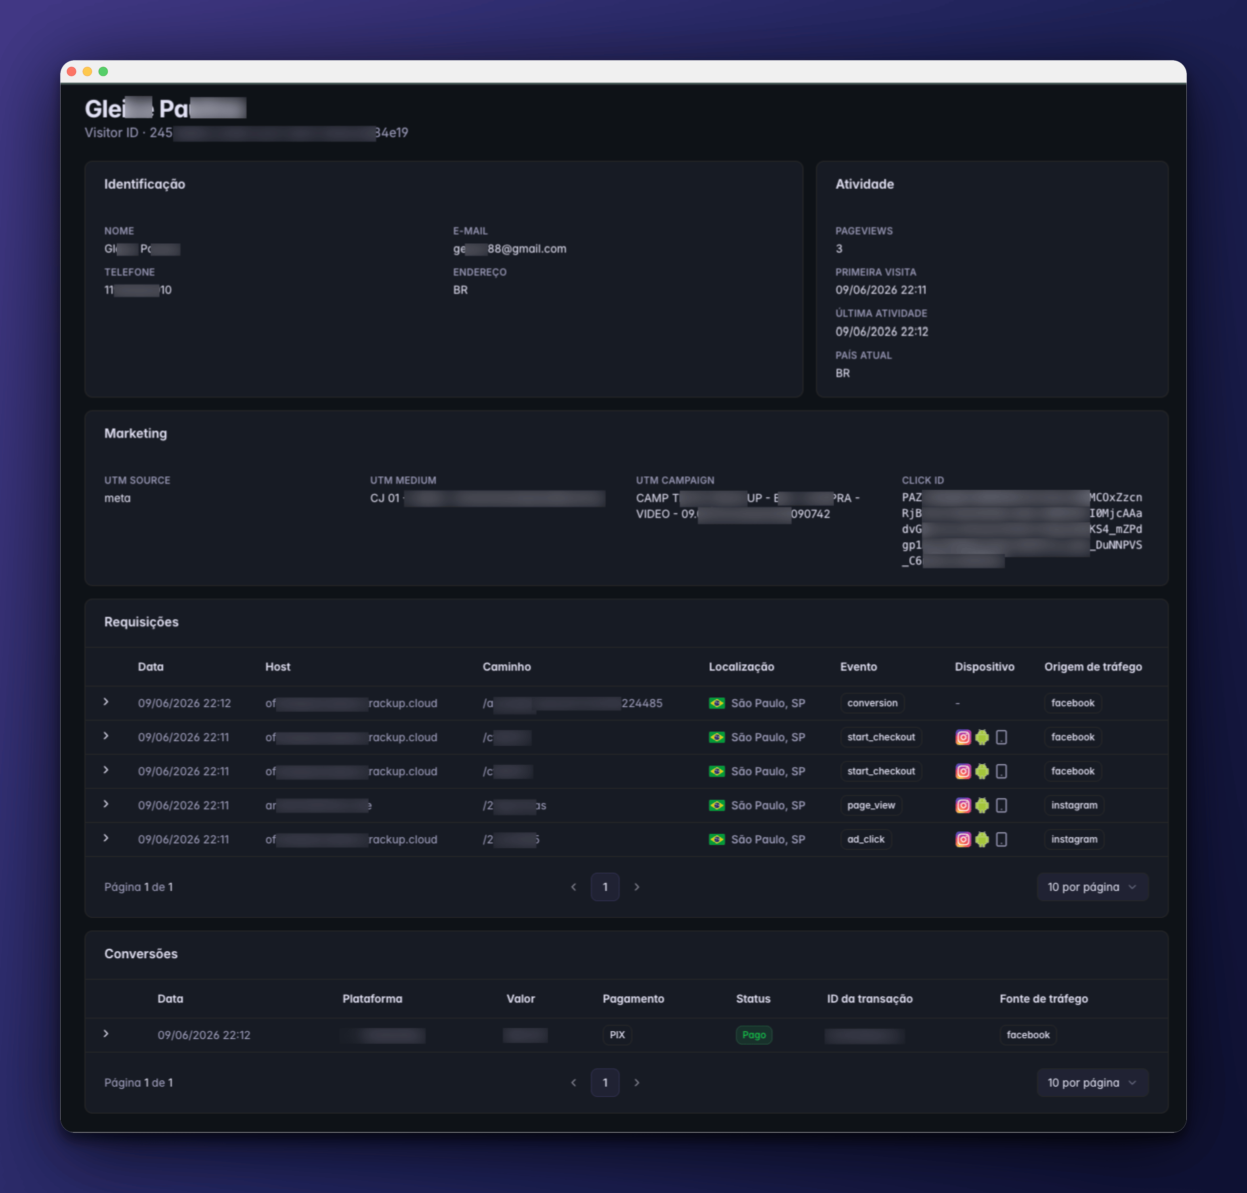The image size is (1247, 1193).
Task: Click the Pagamento column header
Action: pyautogui.click(x=633, y=998)
